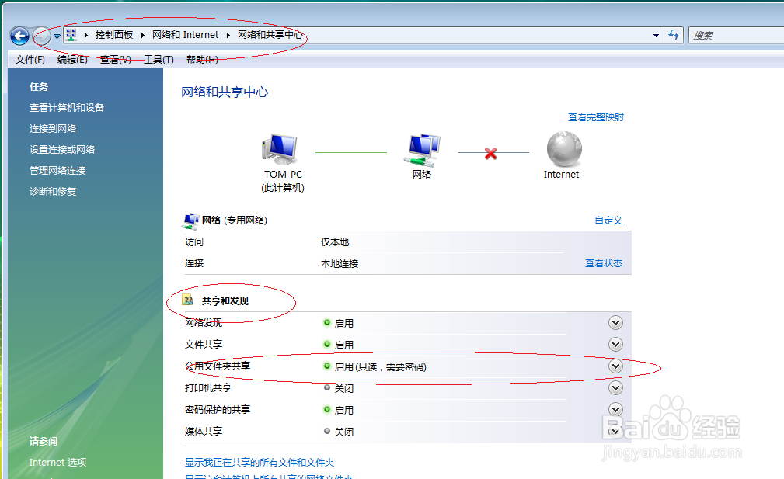
Task: Click the 仅本地 access value
Action: (334, 241)
